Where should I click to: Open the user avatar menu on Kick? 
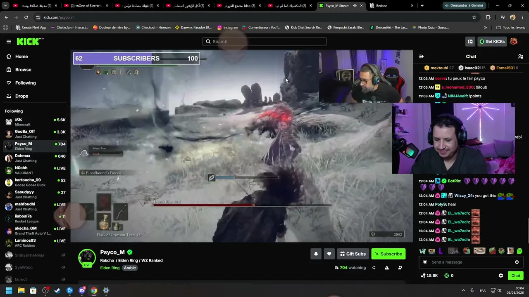point(514,41)
